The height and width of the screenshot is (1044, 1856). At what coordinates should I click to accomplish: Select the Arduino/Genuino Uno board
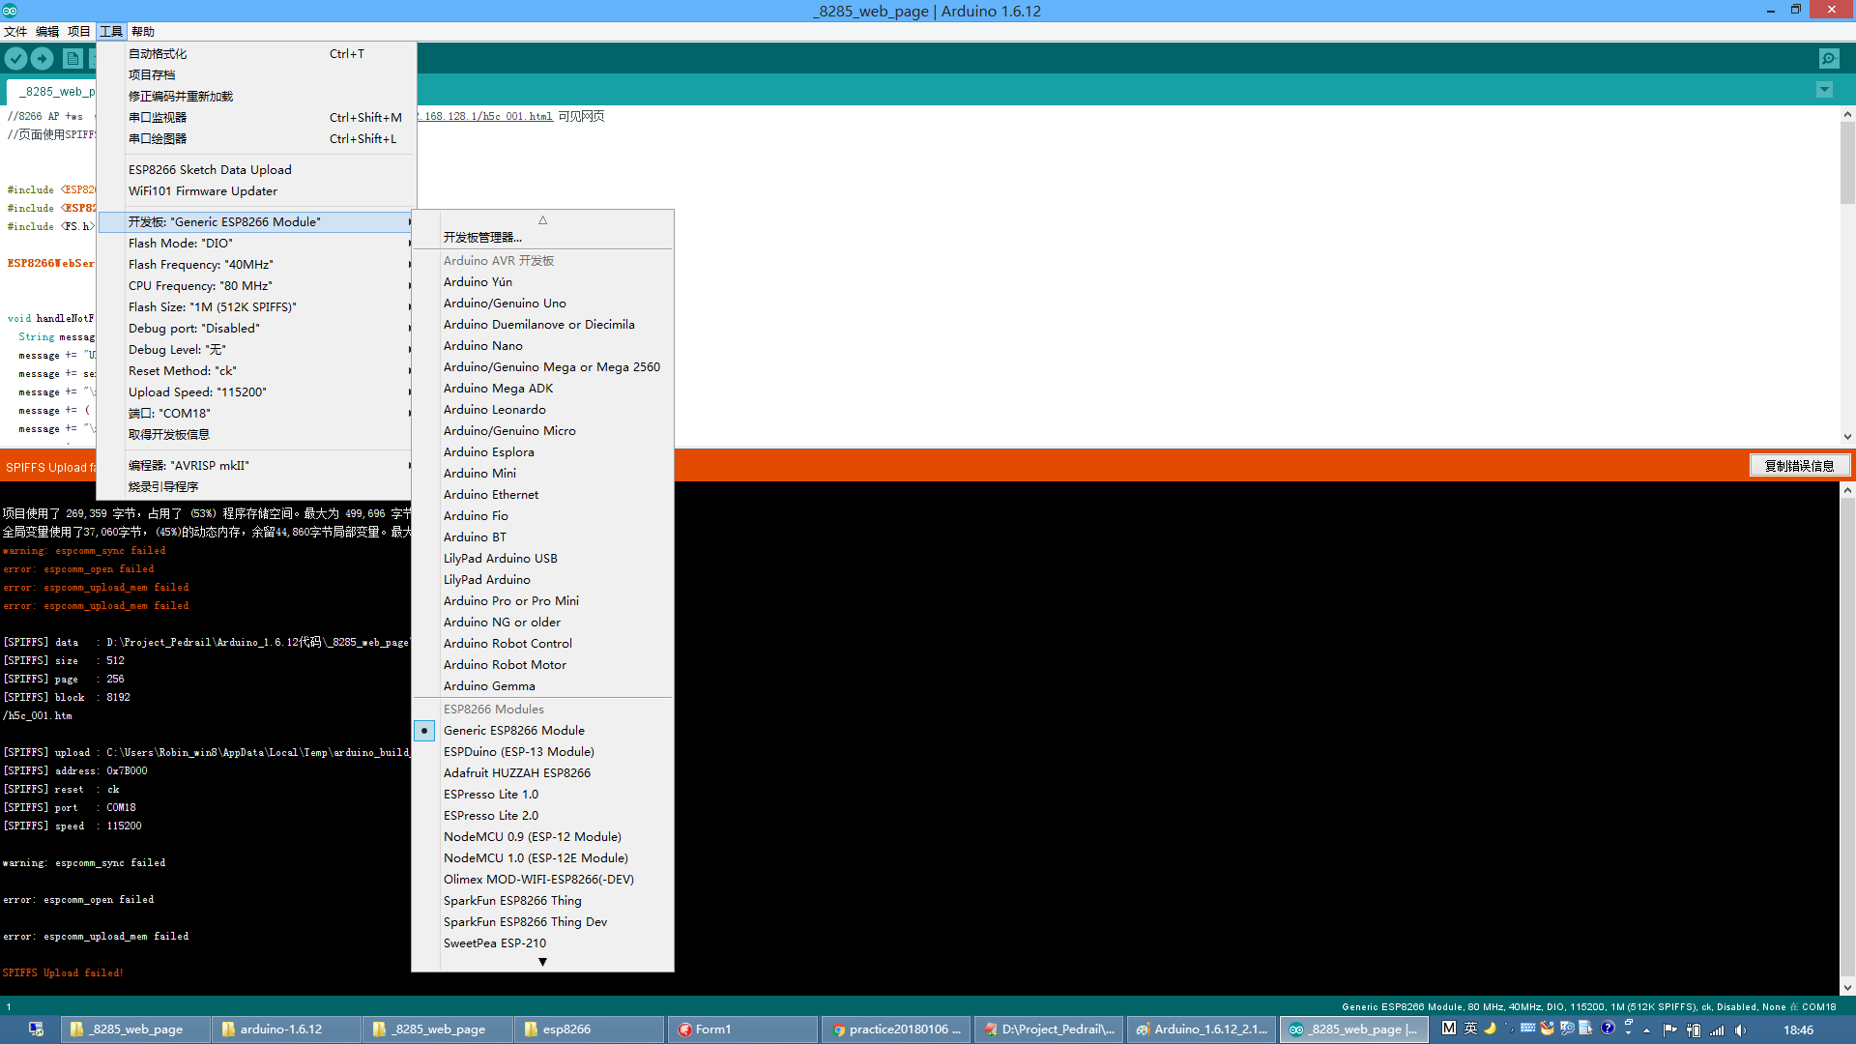[x=505, y=304]
